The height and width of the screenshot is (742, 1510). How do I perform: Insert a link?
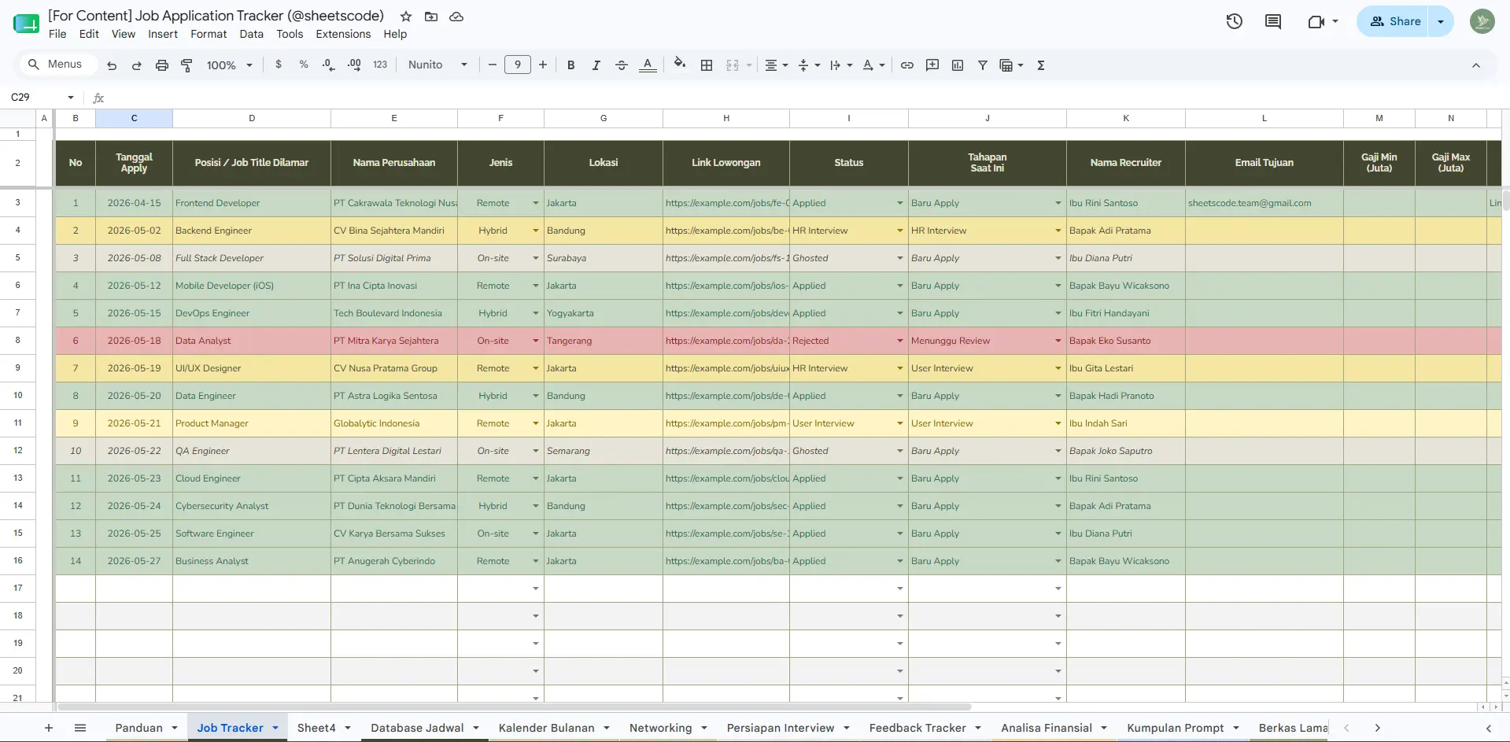pyautogui.click(x=907, y=65)
